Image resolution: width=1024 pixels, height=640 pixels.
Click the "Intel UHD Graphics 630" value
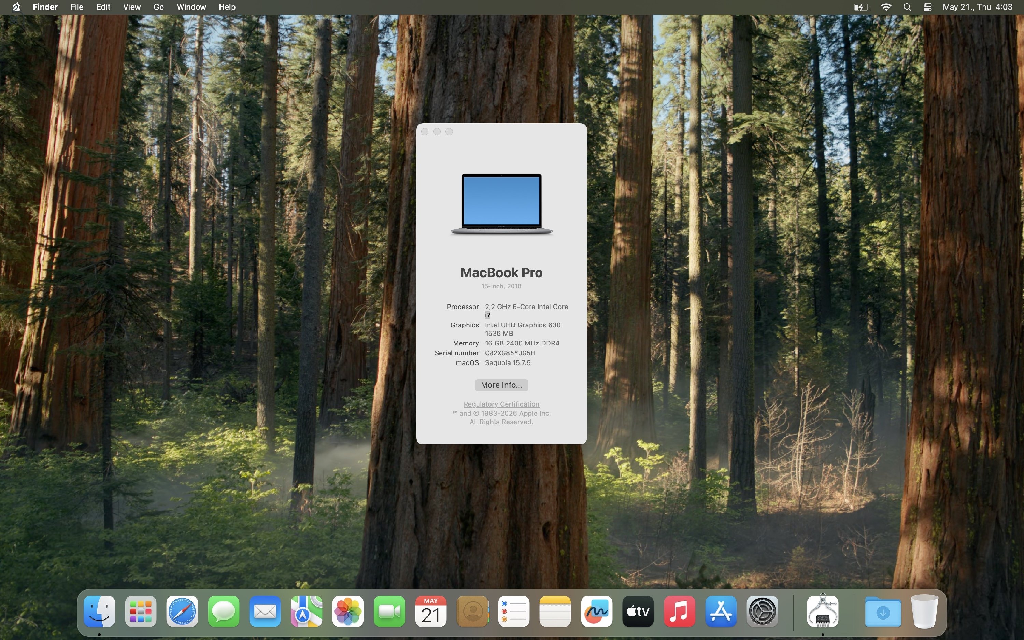pos(523,325)
